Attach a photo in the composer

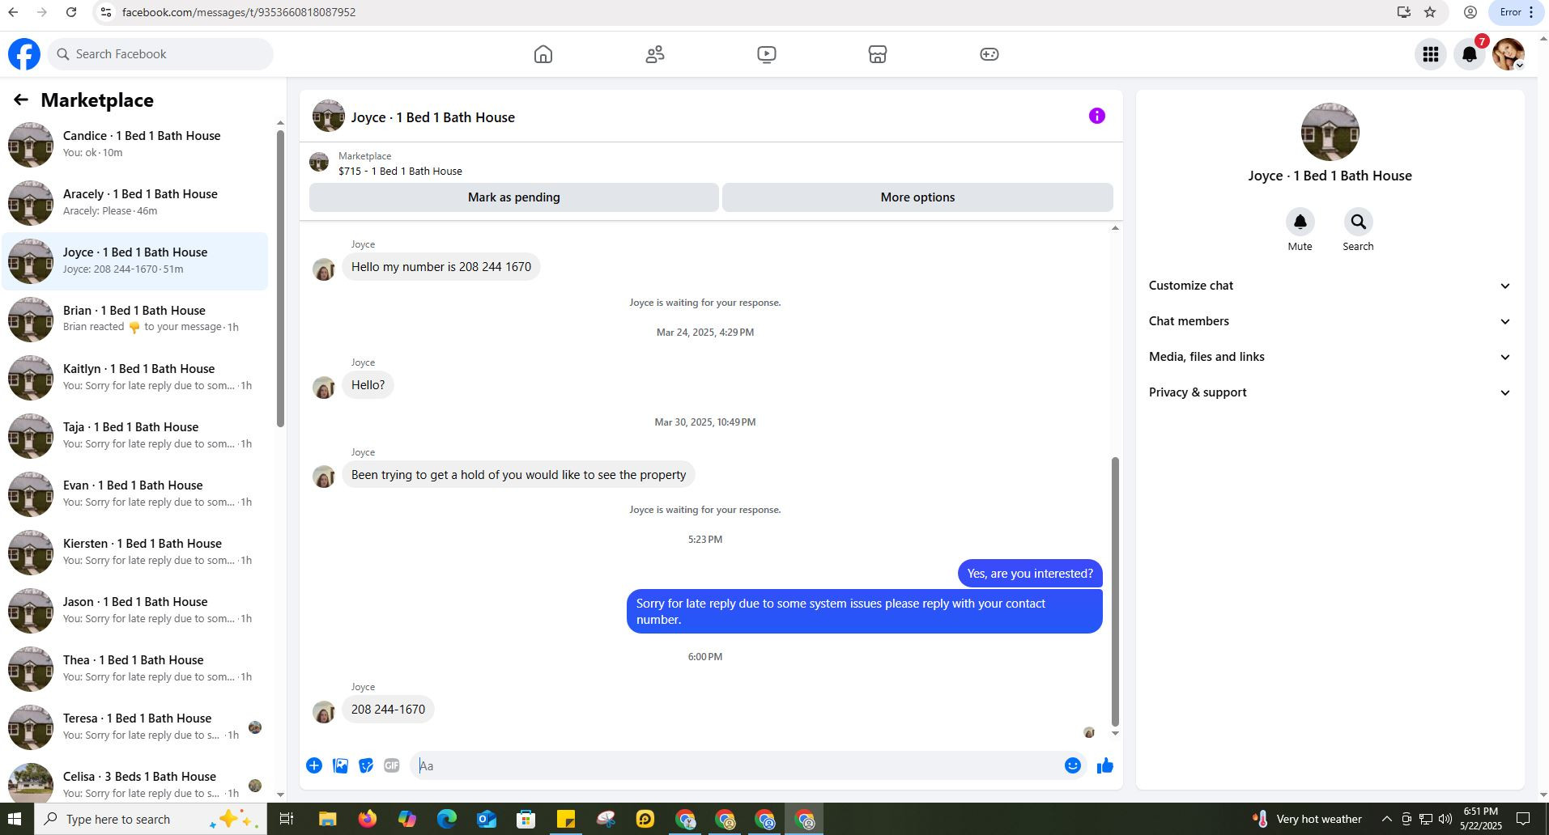[341, 765]
